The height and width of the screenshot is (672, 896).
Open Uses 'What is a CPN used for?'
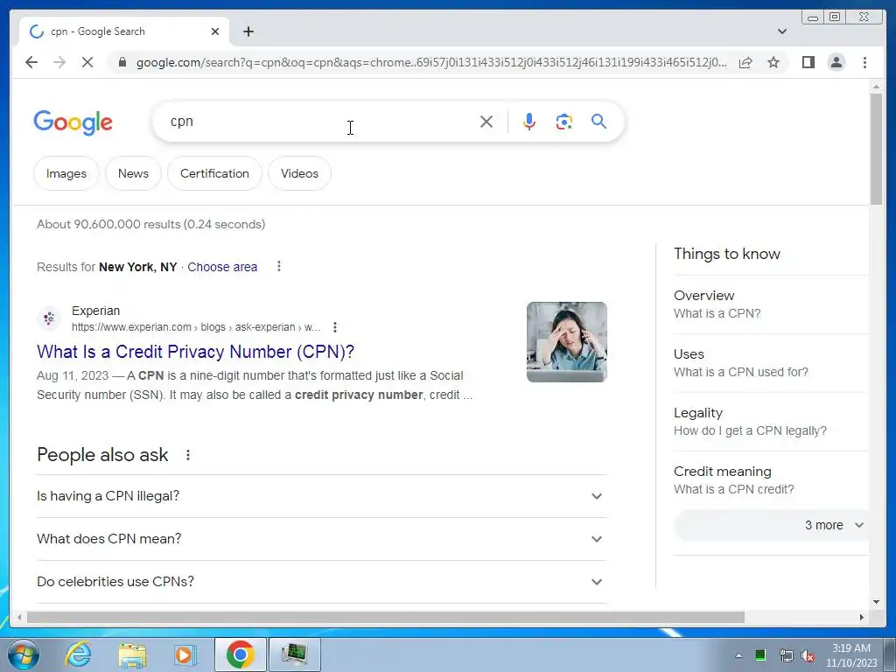click(x=771, y=363)
